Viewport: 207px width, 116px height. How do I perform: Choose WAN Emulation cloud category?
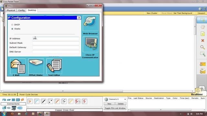(x=9, y=108)
